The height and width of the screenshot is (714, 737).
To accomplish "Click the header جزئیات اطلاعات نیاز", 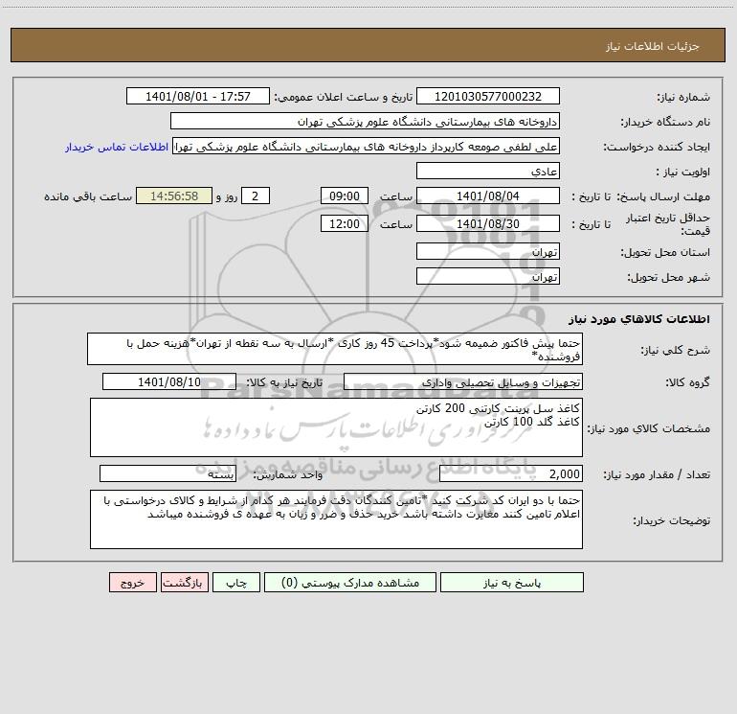I will point(653,46).
